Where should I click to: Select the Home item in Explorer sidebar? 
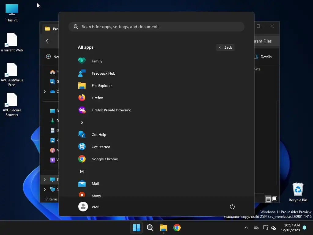pyautogui.click(x=54, y=72)
